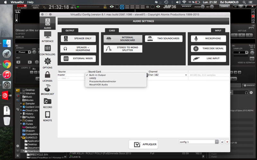Image resolution: width=257 pixels, height=160 pixels.
Task: Open the Broadcast settings section
Action: tap(48, 89)
